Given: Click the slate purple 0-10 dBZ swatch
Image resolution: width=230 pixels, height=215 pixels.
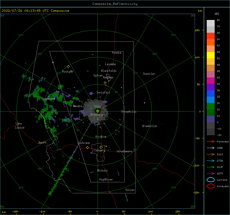Looking at the screenshot, I should click(x=211, y=119).
